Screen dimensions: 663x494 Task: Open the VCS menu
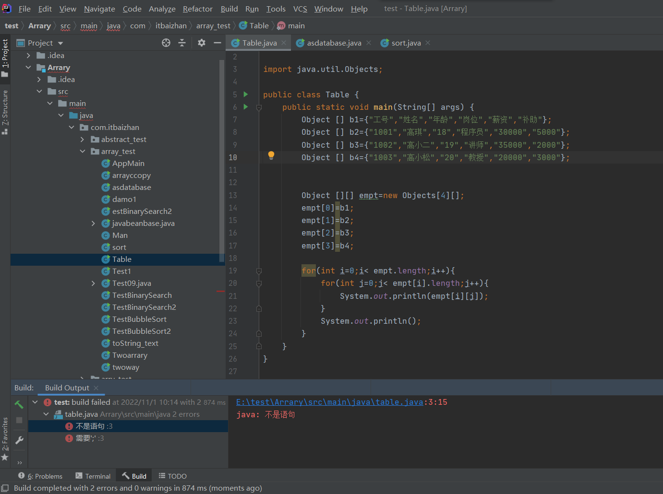point(300,9)
